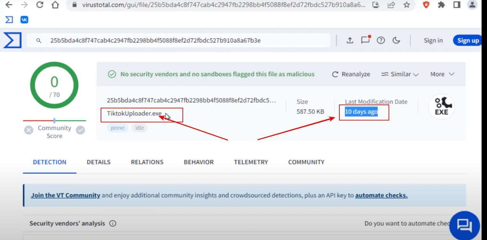The height and width of the screenshot is (240, 487).
Task: Expand the More dropdown menu
Action: pos(442,74)
